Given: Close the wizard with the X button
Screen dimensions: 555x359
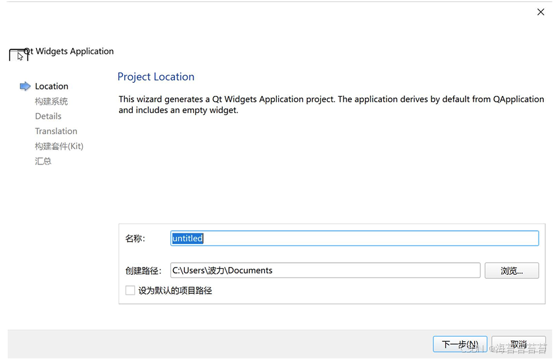Looking at the screenshot, I should (x=541, y=12).
